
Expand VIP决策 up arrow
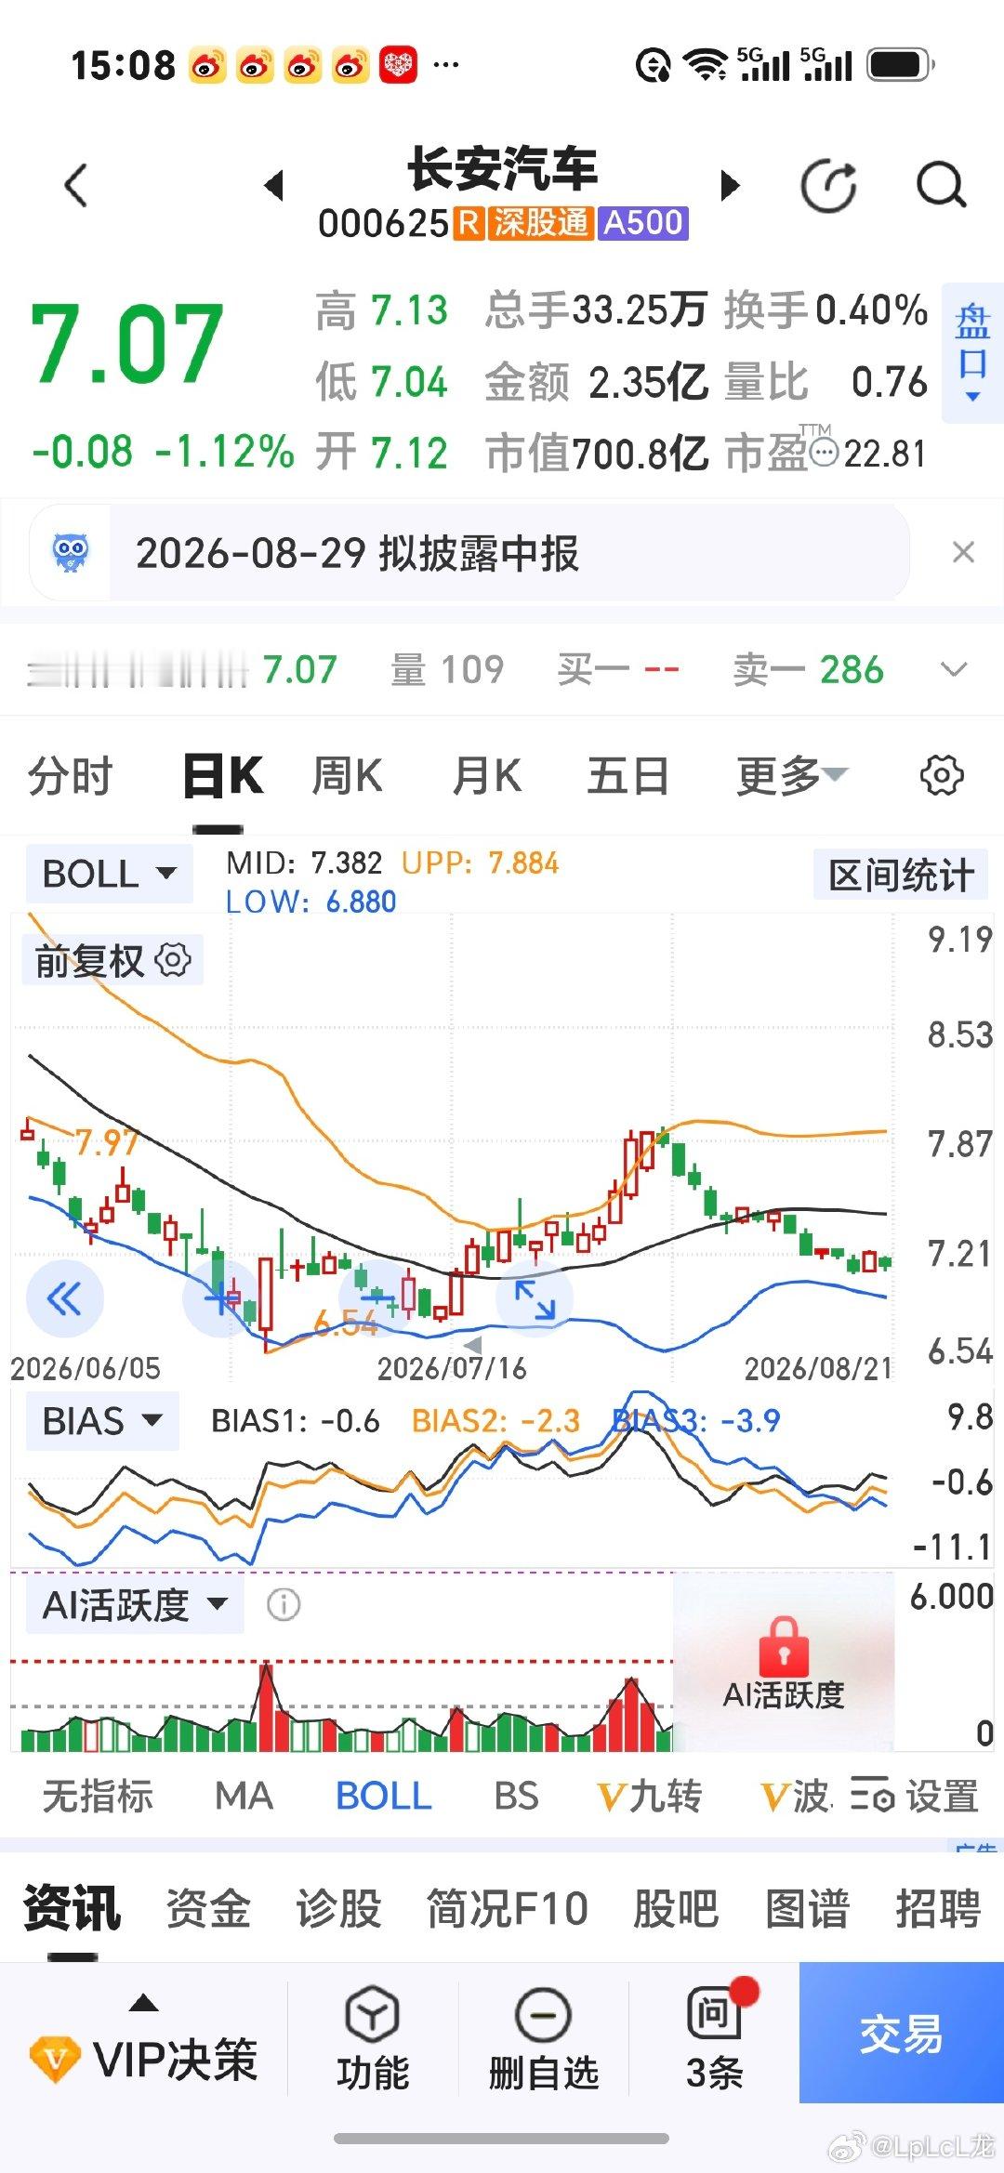click(143, 2003)
